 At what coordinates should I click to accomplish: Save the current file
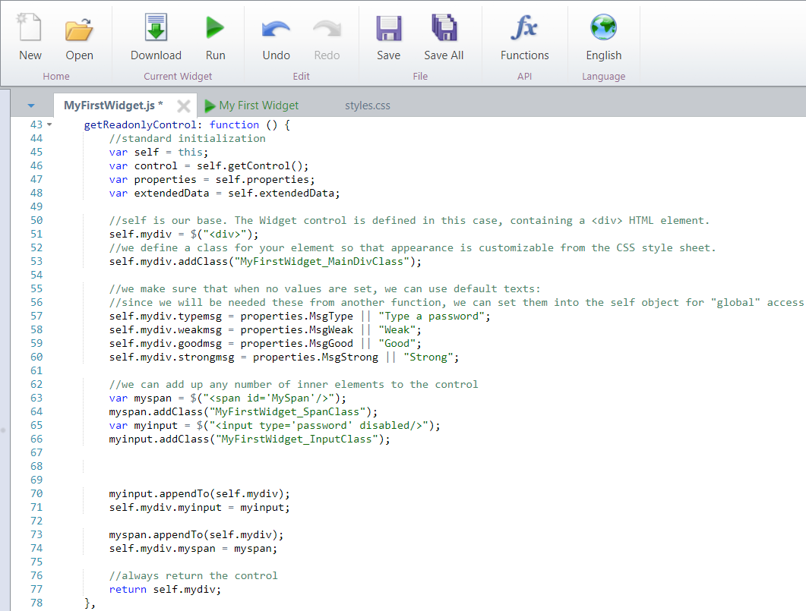[x=389, y=28]
